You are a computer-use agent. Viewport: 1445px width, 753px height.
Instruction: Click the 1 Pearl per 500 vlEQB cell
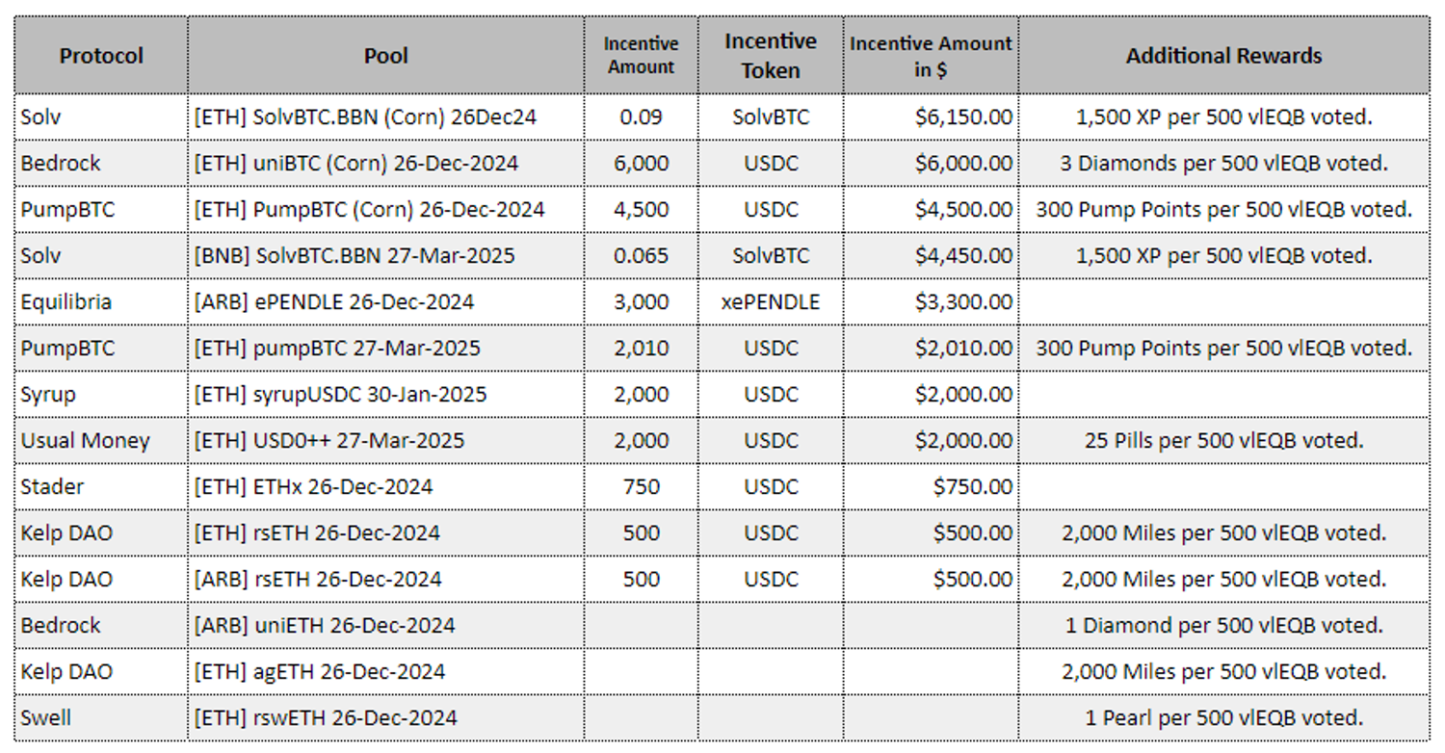click(1223, 717)
